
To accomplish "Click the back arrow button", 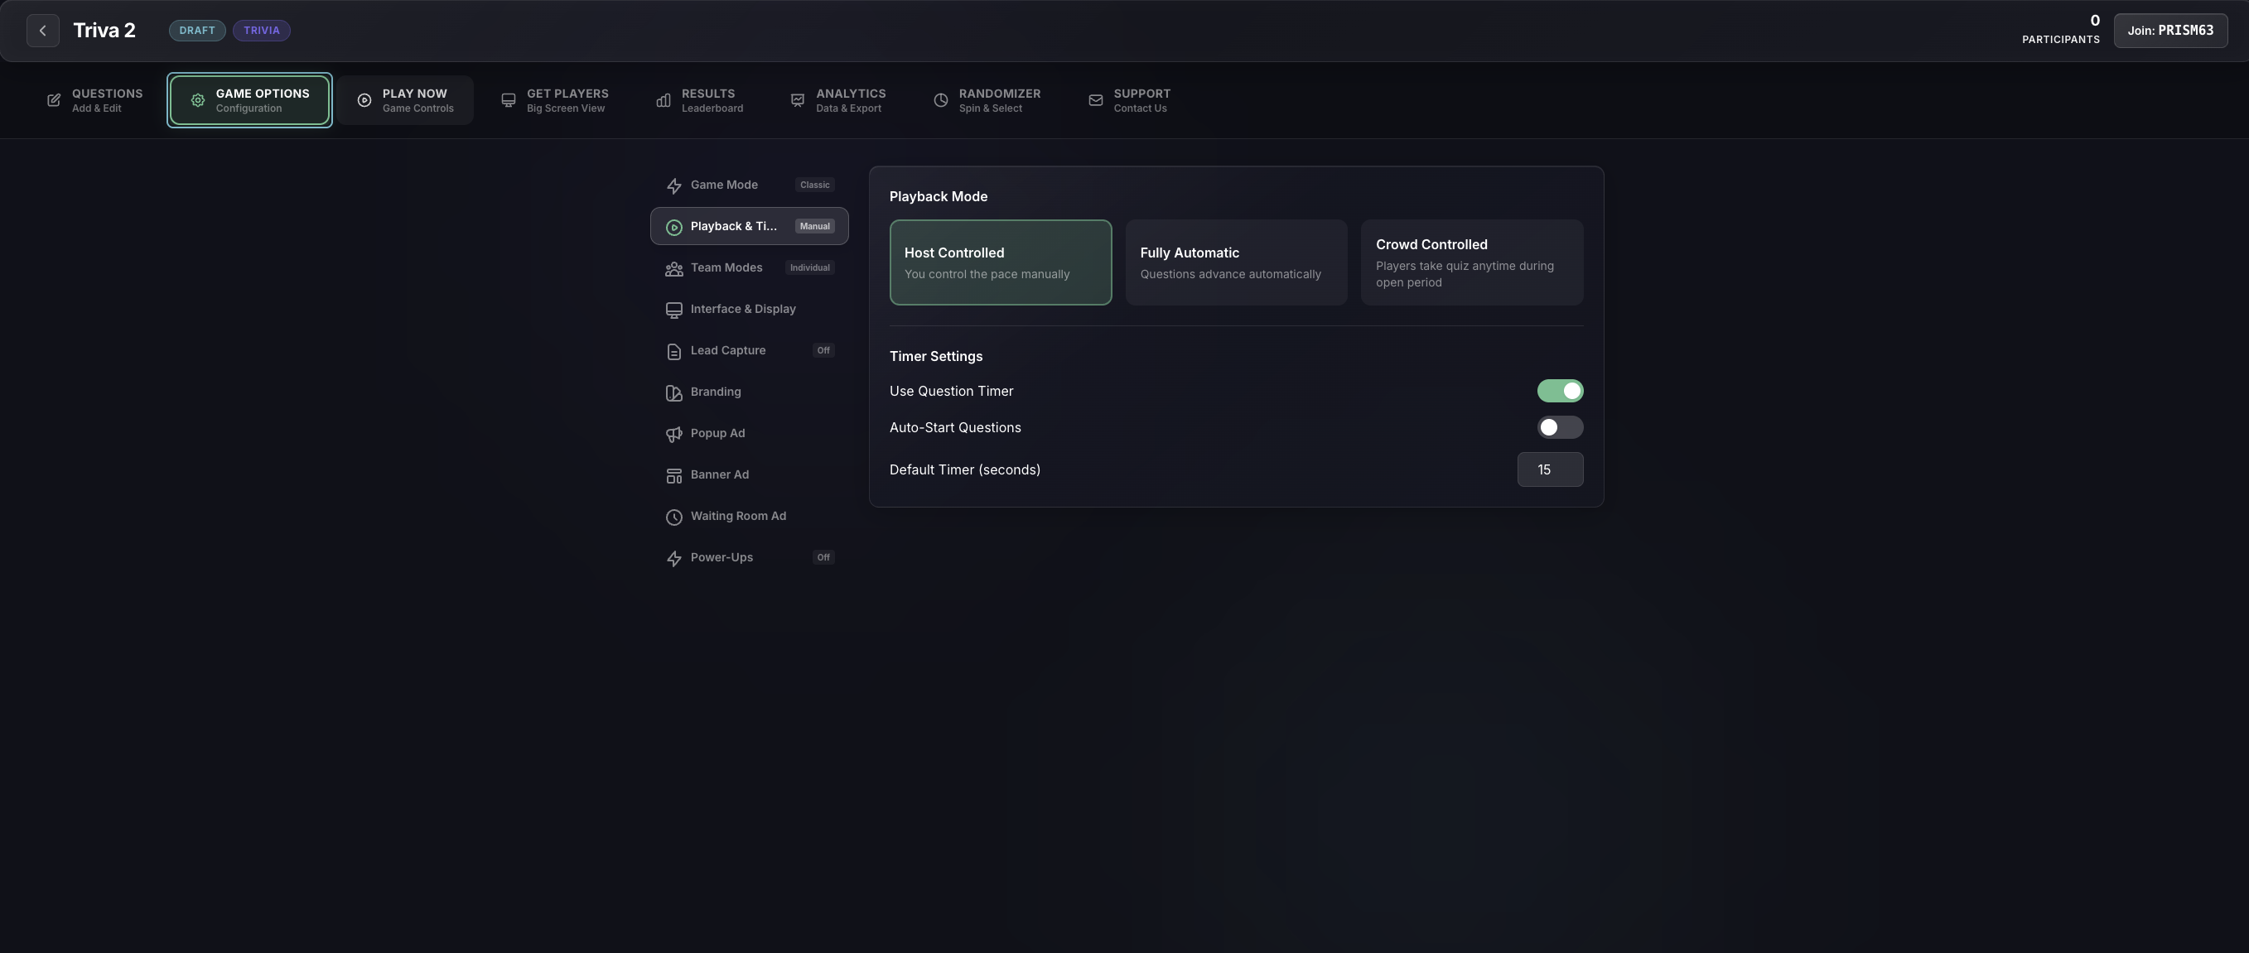I will (x=43, y=31).
